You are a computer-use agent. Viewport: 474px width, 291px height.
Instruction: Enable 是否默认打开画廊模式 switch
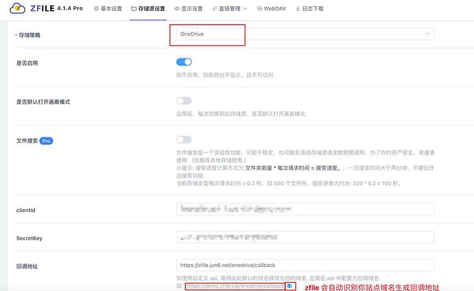[x=184, y=100]
